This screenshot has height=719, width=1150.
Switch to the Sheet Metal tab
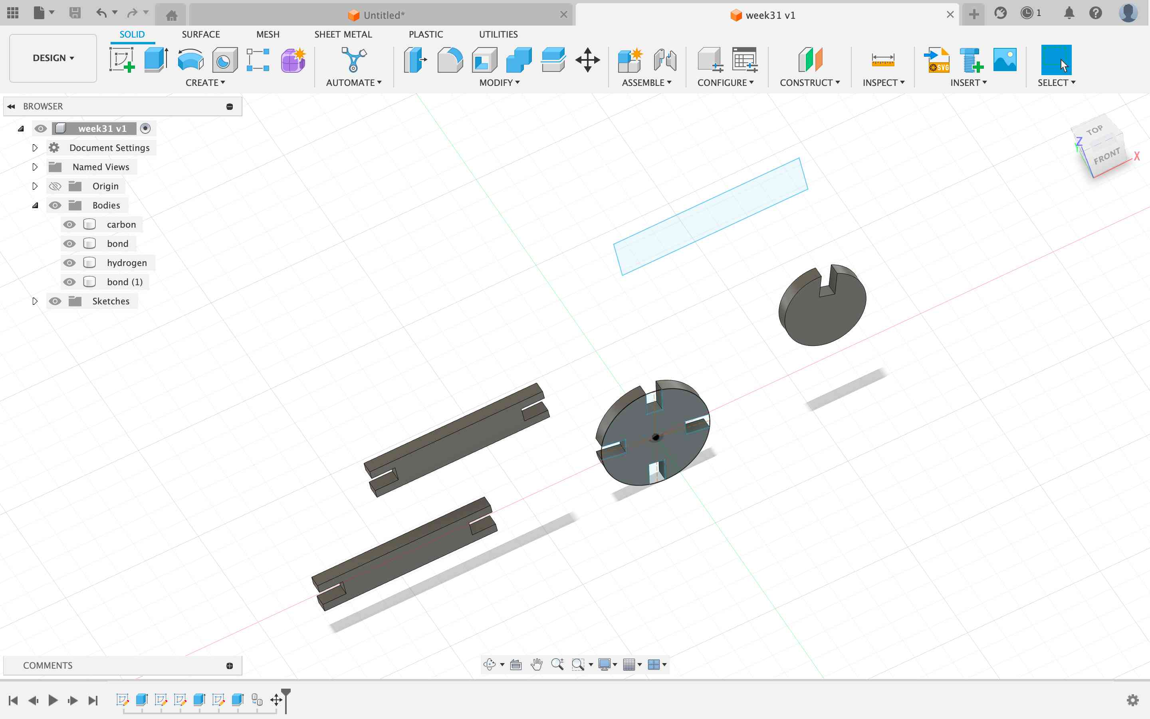click(x=343, y=34)
